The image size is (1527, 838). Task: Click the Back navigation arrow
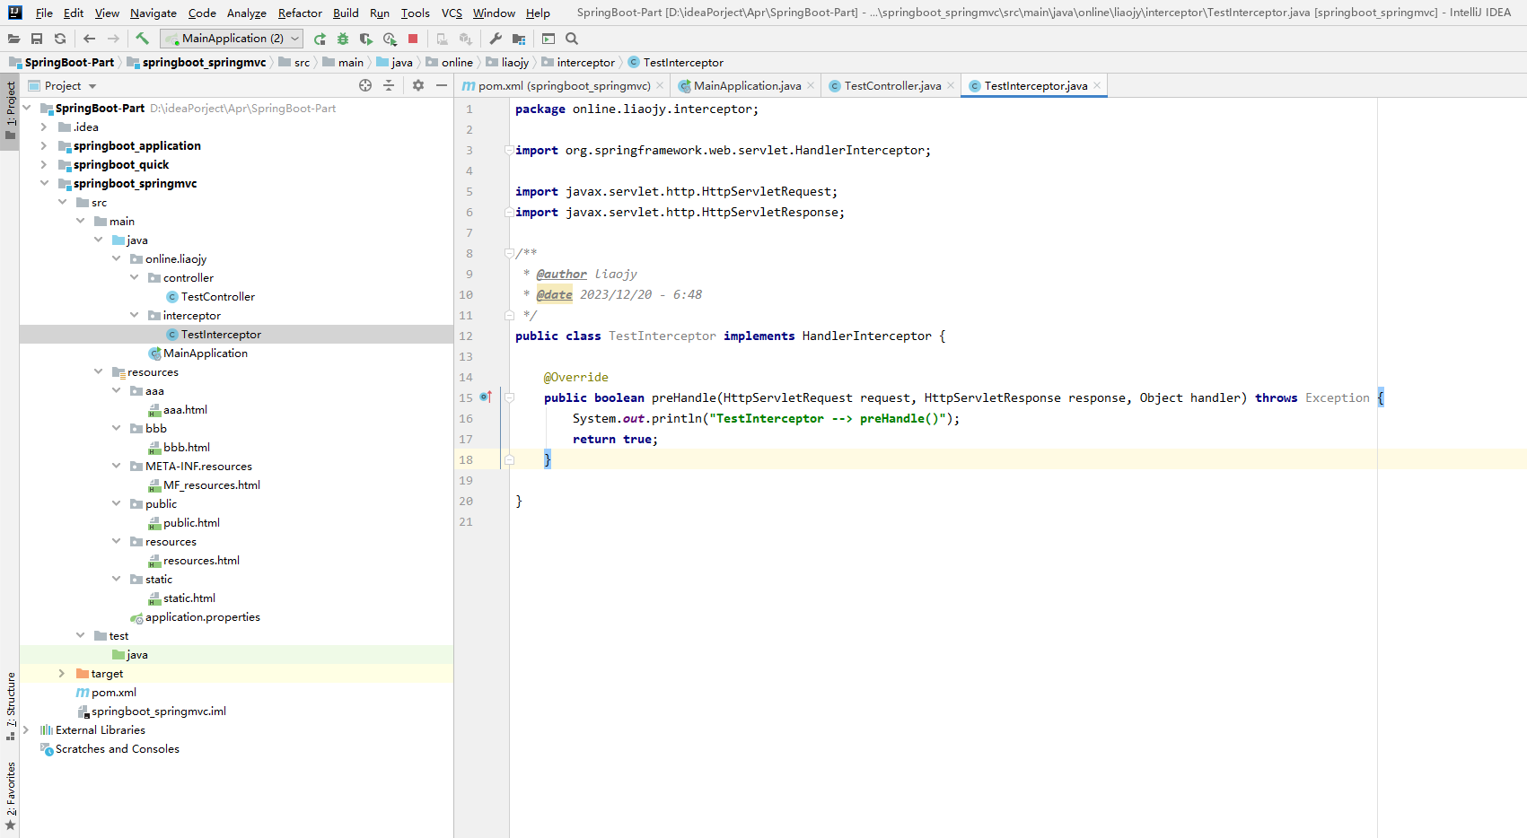[89, 39]
